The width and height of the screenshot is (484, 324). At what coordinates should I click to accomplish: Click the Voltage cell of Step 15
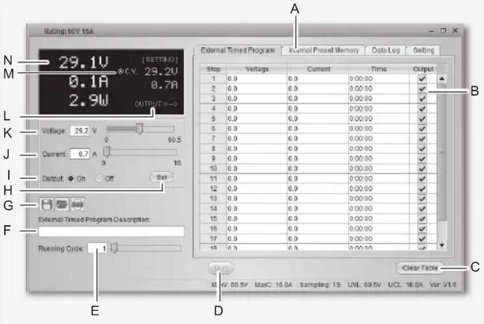coord(257,219)
